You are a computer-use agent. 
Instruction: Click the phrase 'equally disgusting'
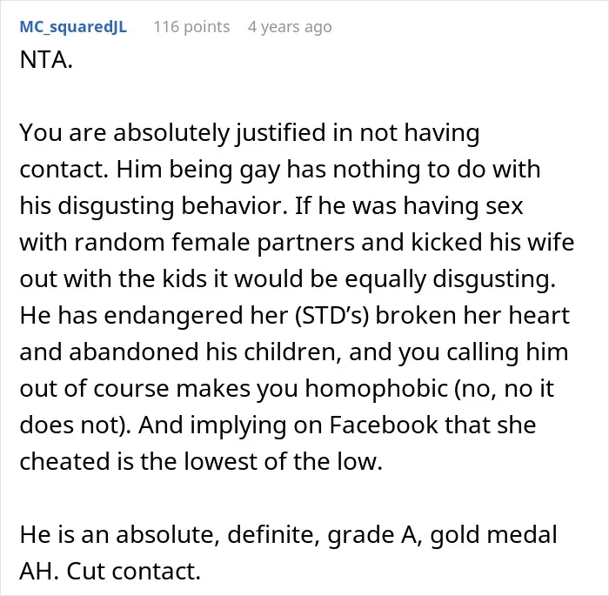point(447,279)
